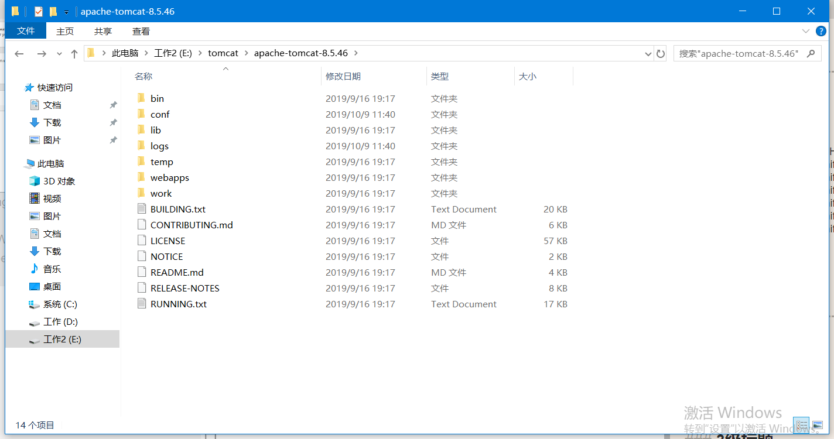Expand the chevron after 工作2 (E:) in address bar
Image resolution: width=834 pixels, height=439 pixels.
click(200, 53)
